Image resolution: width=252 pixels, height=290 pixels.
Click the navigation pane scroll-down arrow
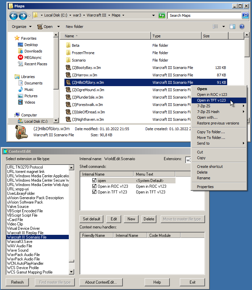coord(56,120)
